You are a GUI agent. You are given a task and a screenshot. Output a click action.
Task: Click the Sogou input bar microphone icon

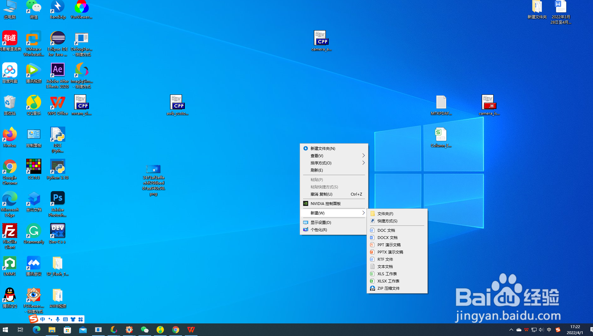pos(58,319)
